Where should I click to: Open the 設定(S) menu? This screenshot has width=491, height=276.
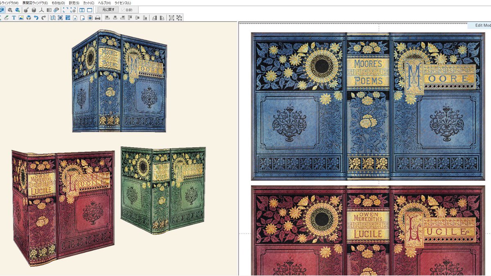(x=74, y=3)
